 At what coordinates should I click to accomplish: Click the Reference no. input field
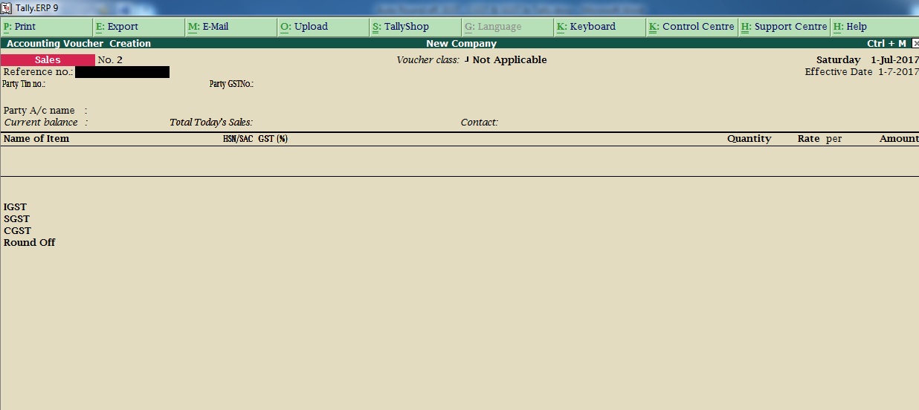click(122, 72)
